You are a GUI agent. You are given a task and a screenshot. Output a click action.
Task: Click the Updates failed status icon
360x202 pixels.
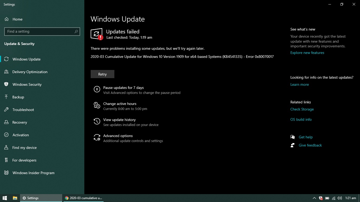97,34
